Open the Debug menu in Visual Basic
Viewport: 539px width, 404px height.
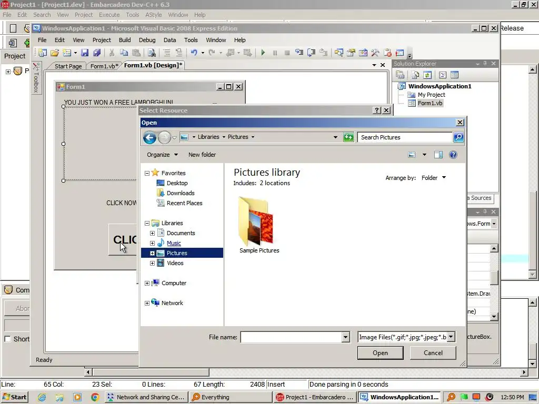[x=147, y=40]
